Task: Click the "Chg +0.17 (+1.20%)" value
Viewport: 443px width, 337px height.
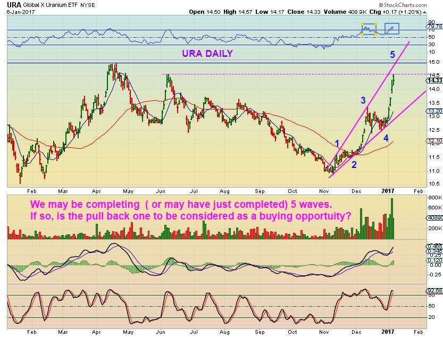Action: pos(395,12)
